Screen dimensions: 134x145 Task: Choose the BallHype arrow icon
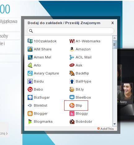pos(72,81)
